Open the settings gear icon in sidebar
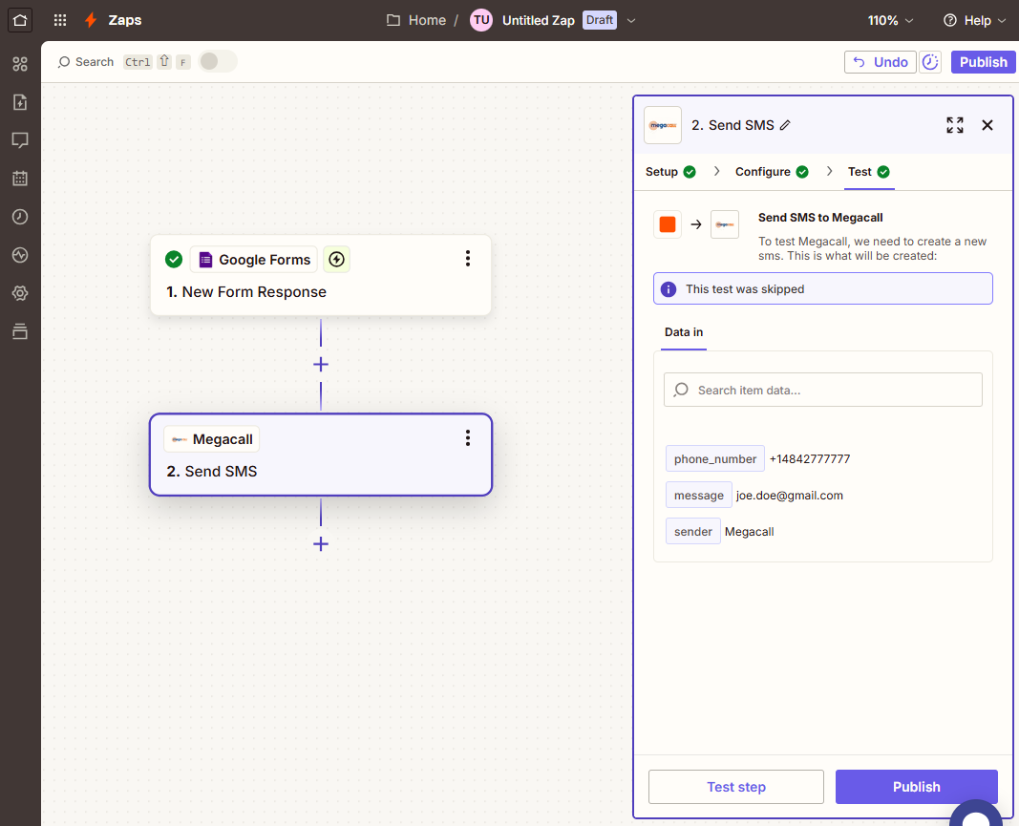 pos(20,293)
